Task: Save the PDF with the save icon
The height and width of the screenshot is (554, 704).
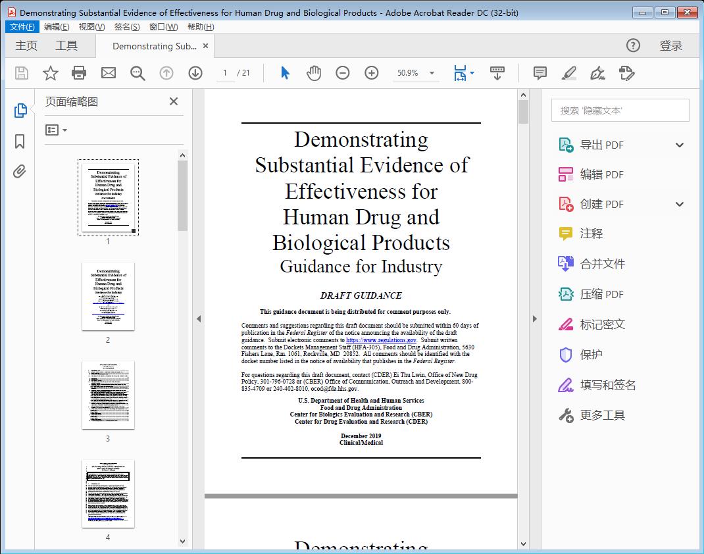Action: (20, 73)
